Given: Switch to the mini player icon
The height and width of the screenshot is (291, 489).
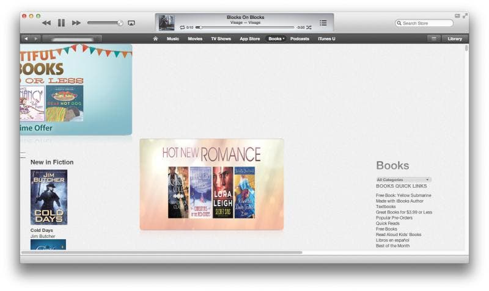Looking at the screenshot, I should click(457, 16).
